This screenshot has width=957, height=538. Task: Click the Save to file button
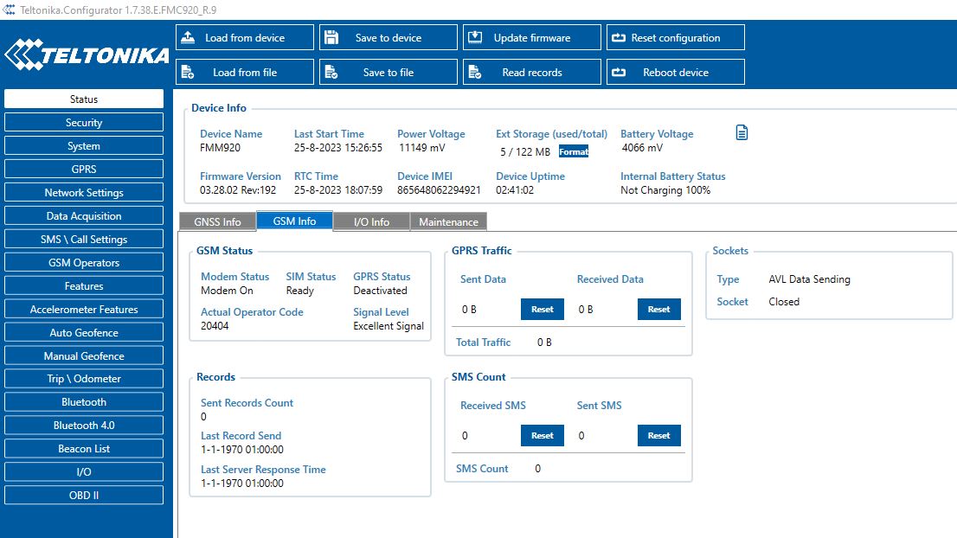click(389, 72)
